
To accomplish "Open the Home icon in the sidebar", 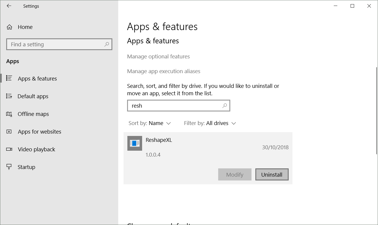I will [x=9, y=27].
